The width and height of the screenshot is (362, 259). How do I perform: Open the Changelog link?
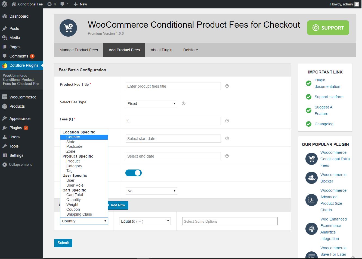[x=324, y=124]
